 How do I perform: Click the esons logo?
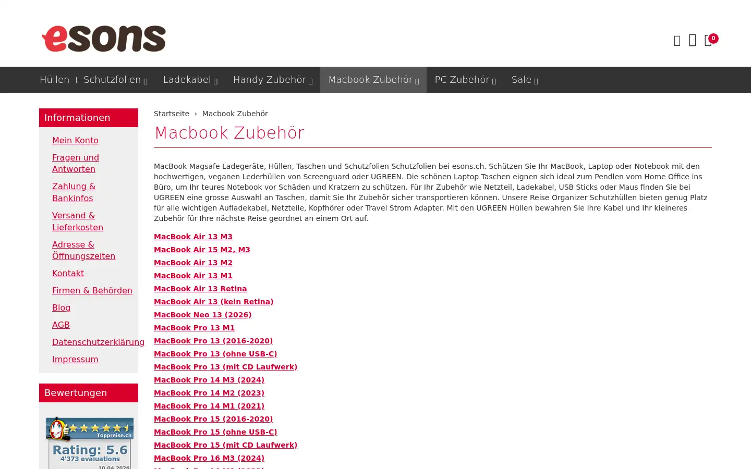click(104, 39)
